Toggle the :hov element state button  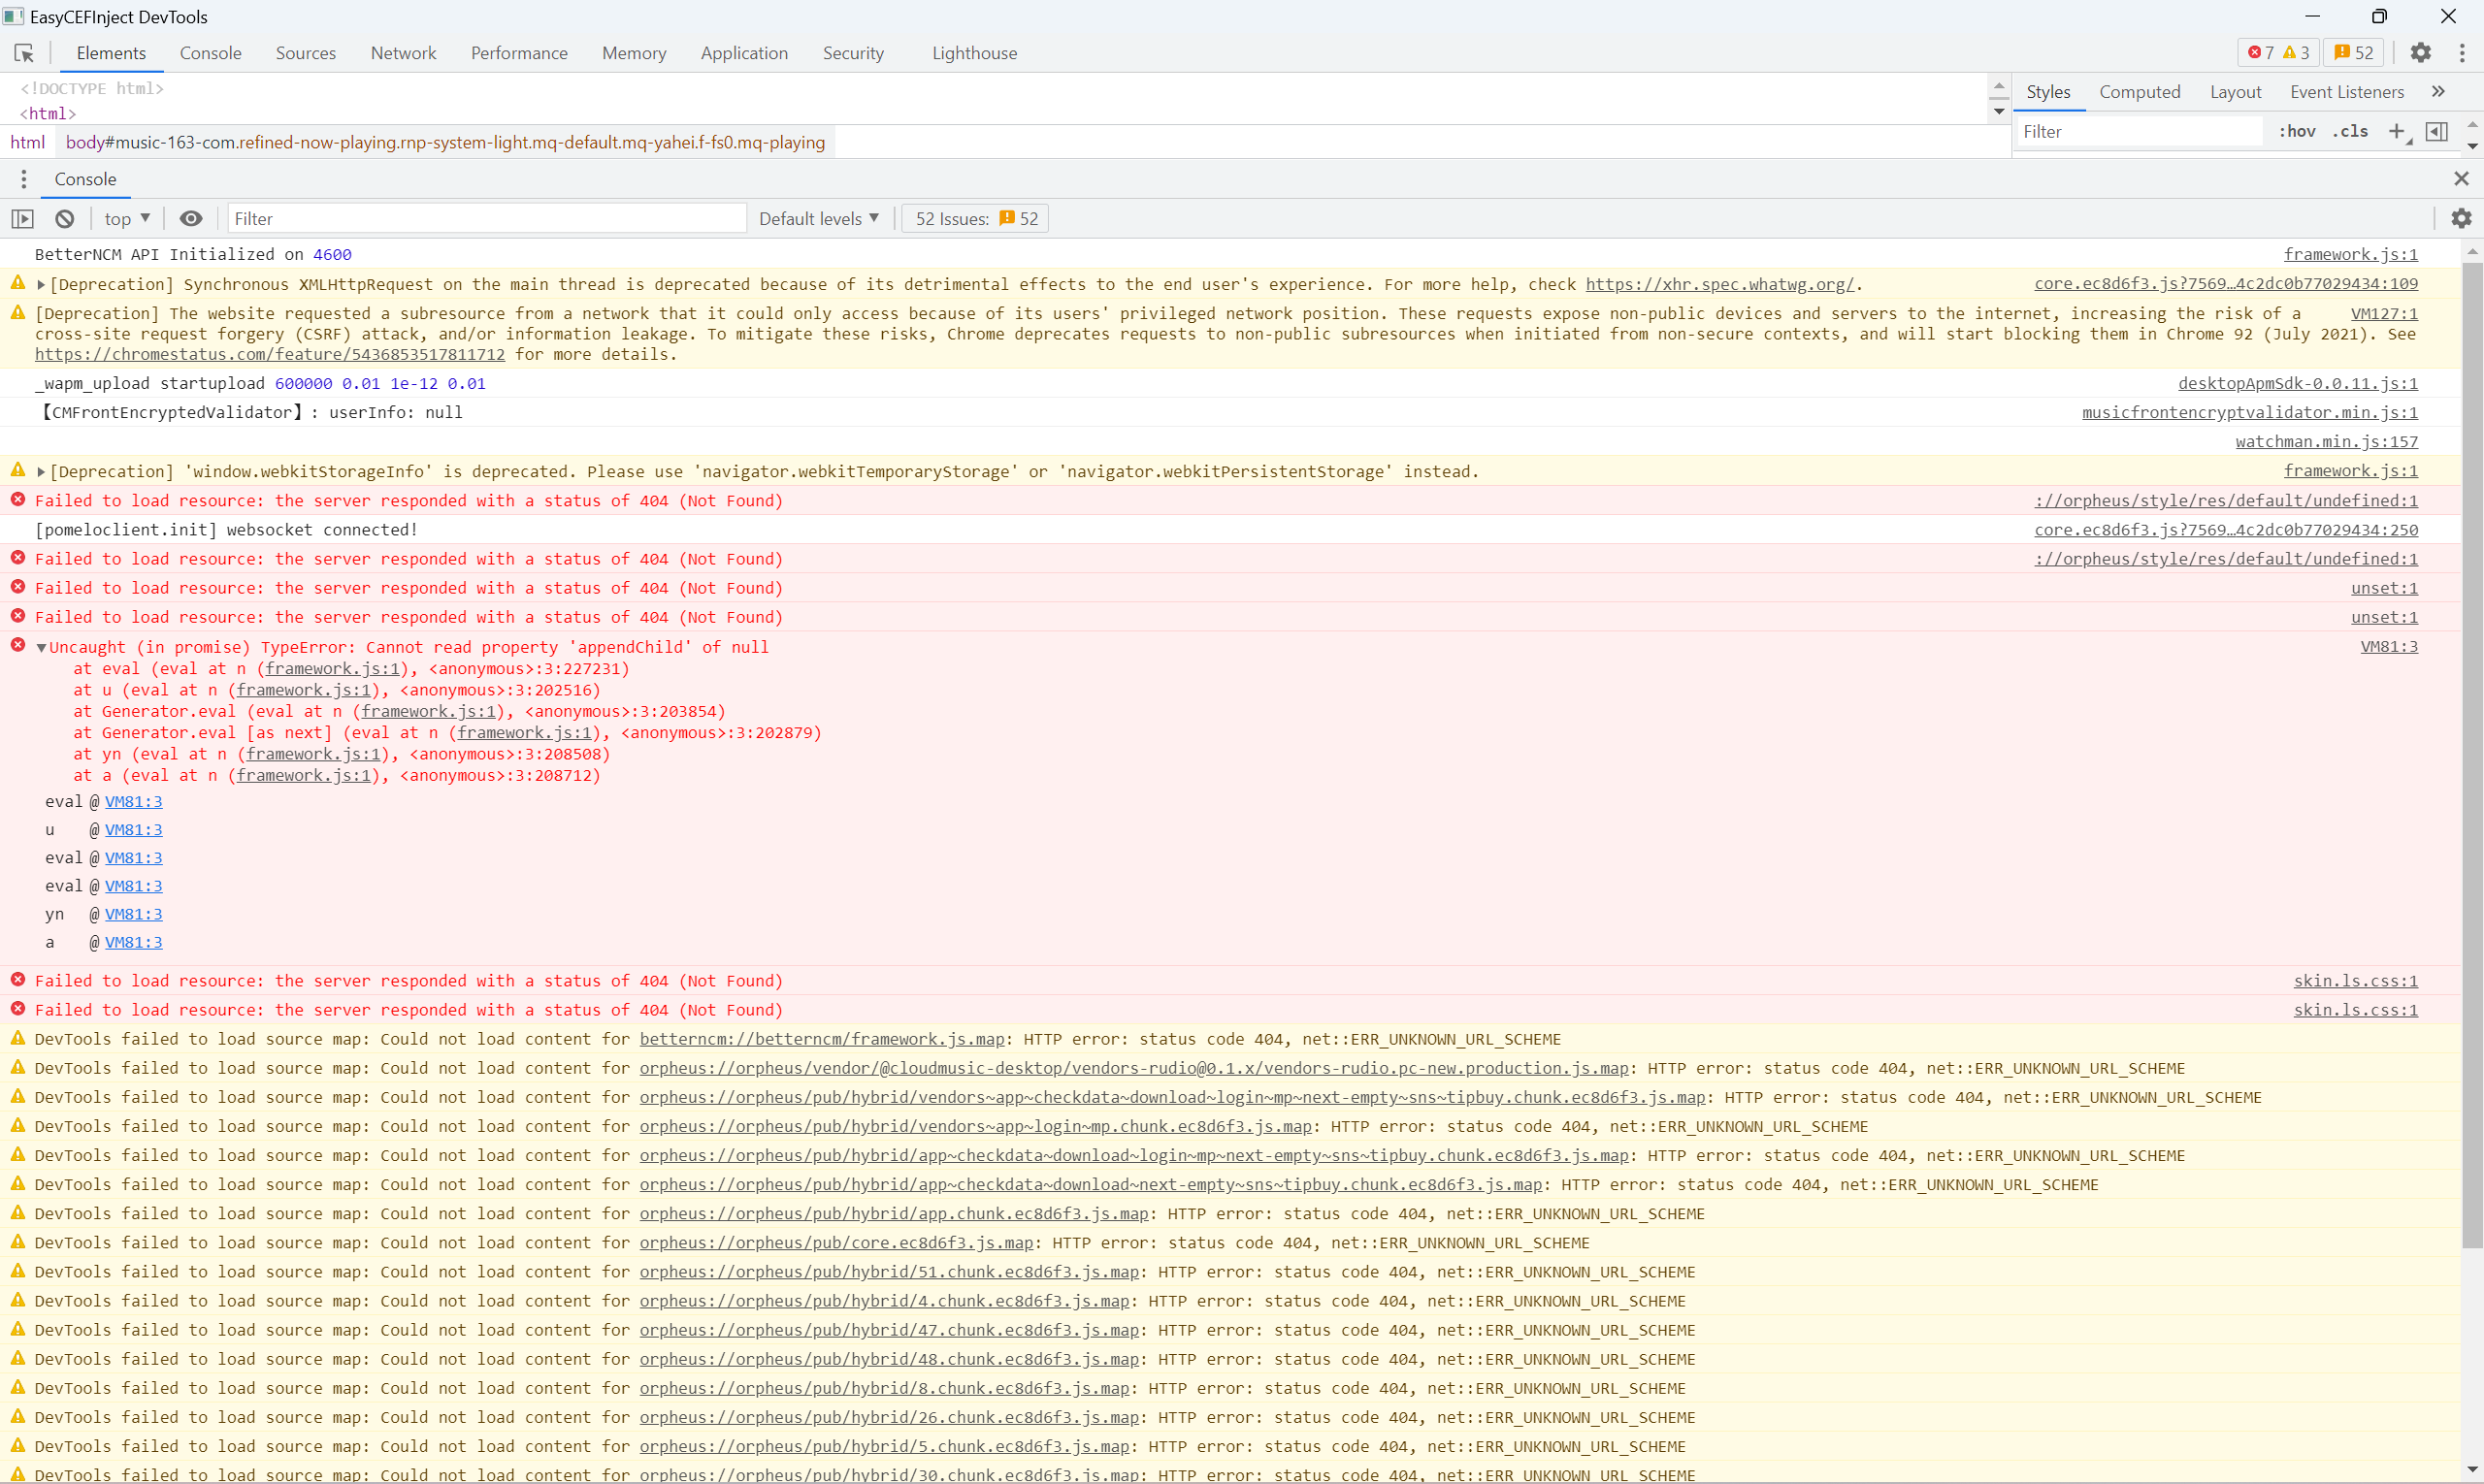pyautogui.click(x=2297, y=131)
